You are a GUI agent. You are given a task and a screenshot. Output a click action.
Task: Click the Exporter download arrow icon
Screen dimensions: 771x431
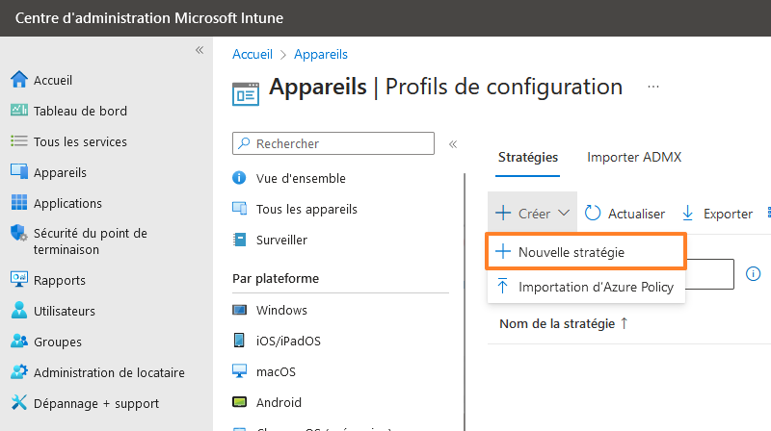688,214
